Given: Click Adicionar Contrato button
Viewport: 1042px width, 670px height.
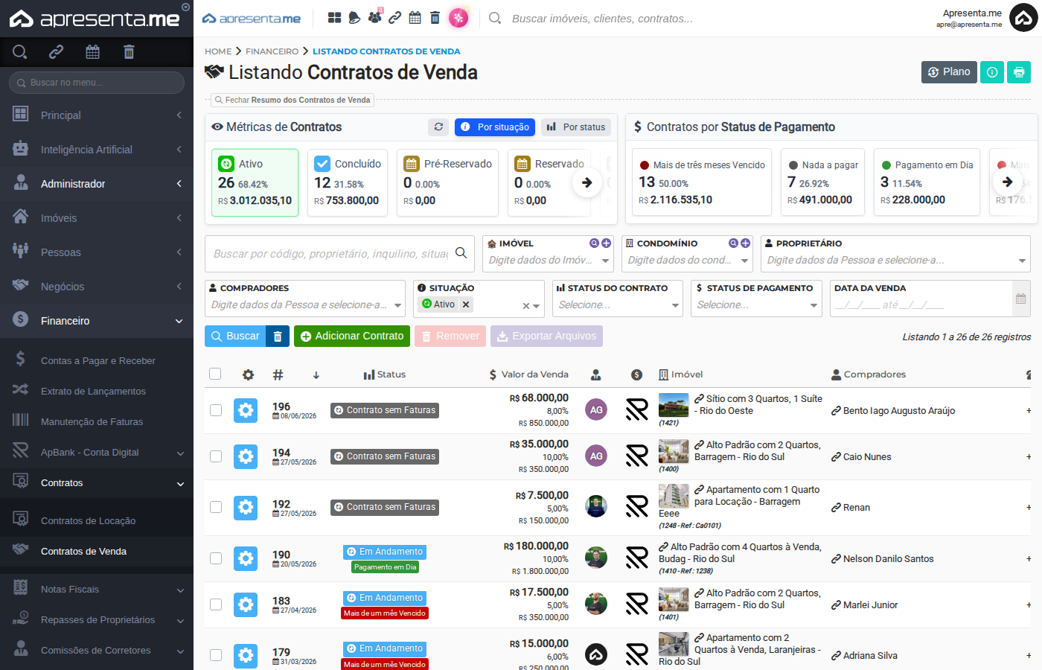Looking at the screenshot, I should pos(352,336).
